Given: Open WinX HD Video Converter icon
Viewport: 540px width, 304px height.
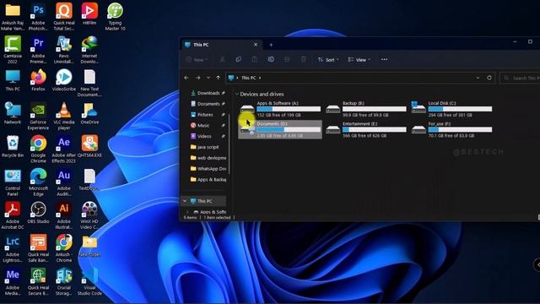Looking at the screenshot, I should point(89,215).
